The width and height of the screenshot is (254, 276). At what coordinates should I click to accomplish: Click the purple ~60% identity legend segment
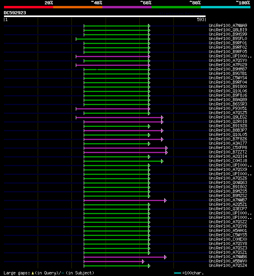(x=127, y=7)
